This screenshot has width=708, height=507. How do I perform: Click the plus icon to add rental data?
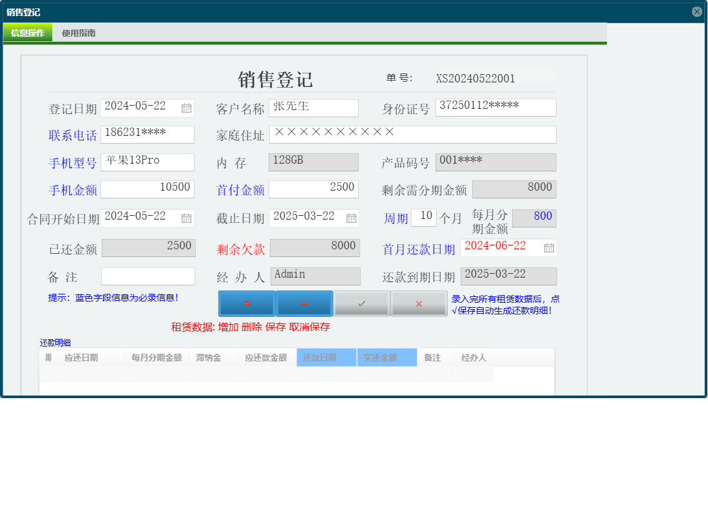tap(246, 303)
